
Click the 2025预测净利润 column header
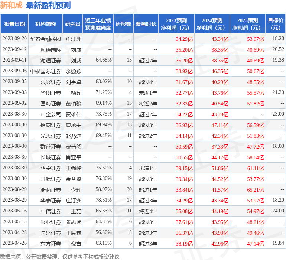248,24
